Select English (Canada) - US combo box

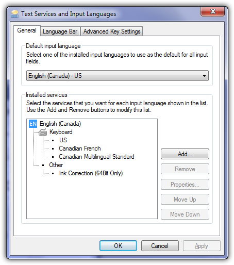point(118,76)
